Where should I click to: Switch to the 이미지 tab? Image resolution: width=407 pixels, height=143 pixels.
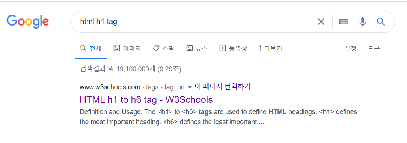[127, 48]
